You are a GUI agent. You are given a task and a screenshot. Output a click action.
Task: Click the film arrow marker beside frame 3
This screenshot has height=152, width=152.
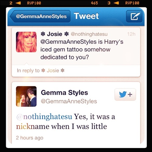(116, 3)
